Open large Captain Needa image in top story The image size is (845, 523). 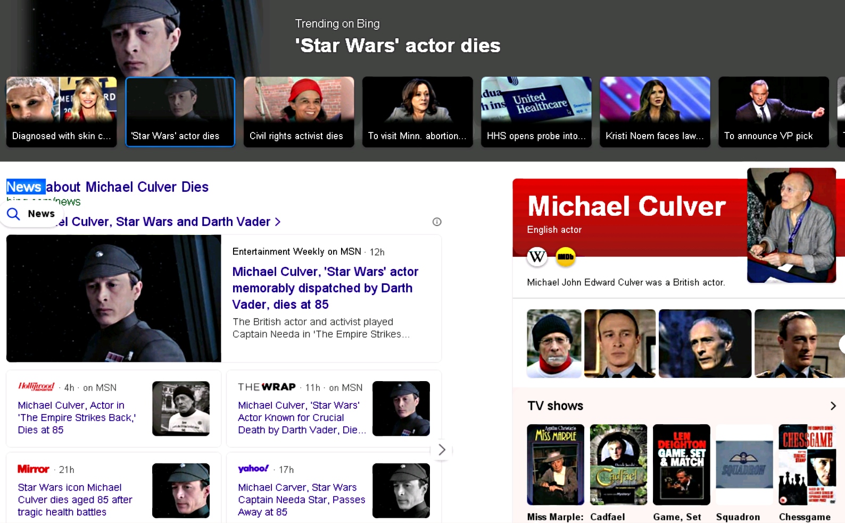[113, 299]
